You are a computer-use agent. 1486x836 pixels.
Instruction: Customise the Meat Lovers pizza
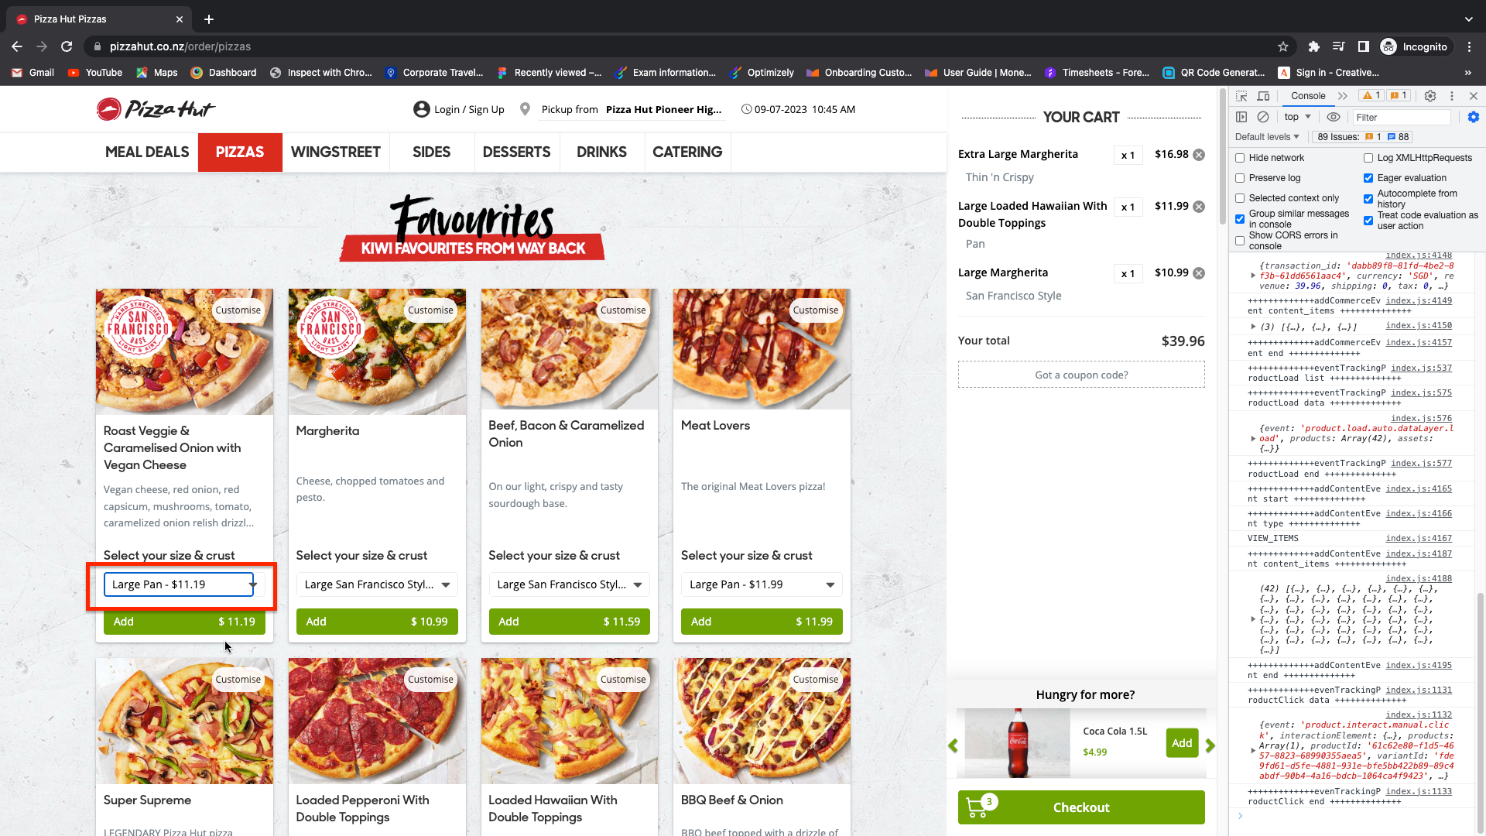pos(815,310)
